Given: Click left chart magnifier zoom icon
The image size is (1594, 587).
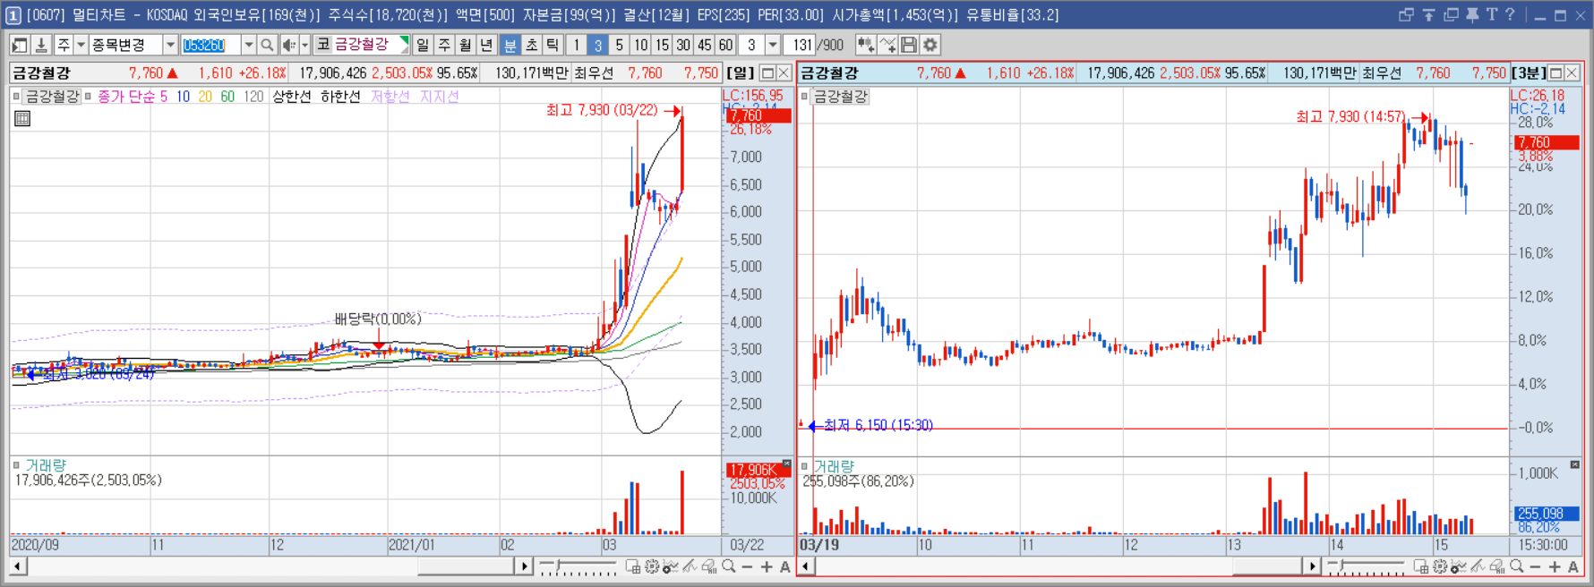Looking at the screenshot, I should click(x=729, y=566).
